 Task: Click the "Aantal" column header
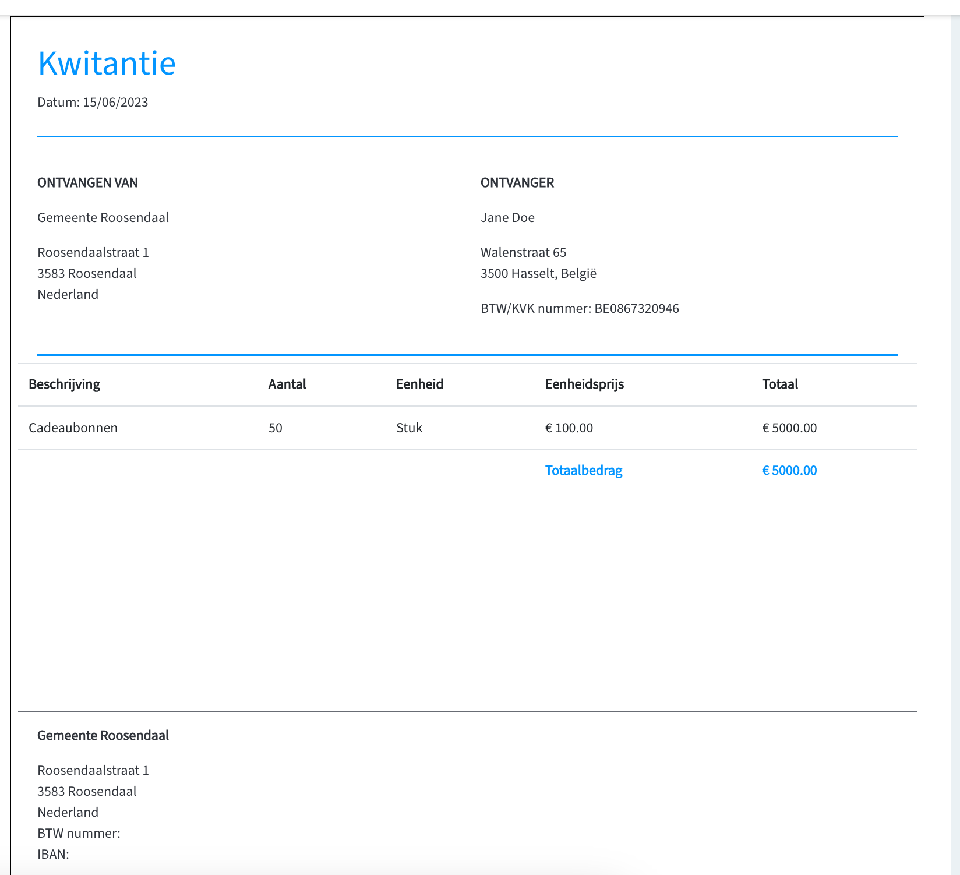click(287, 384)
